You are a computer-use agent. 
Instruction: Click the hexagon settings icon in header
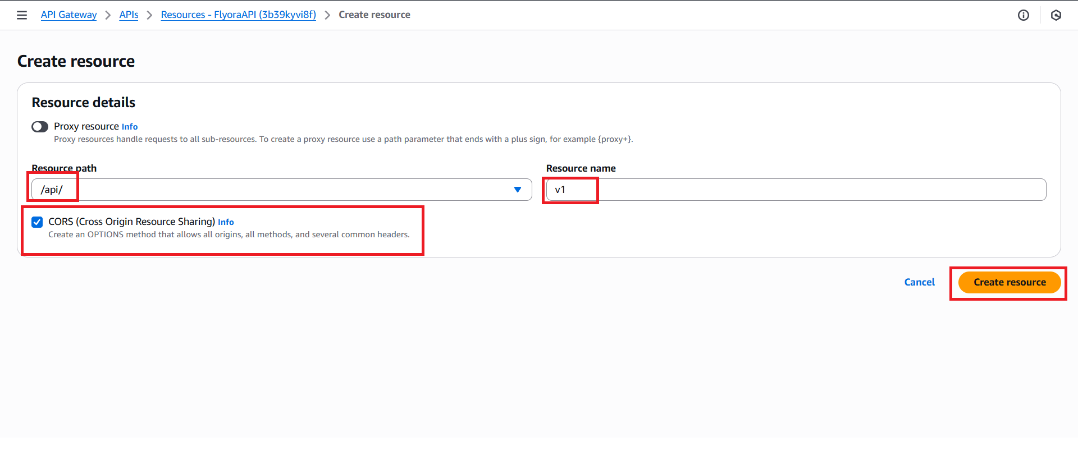(x=1056, y=15)
